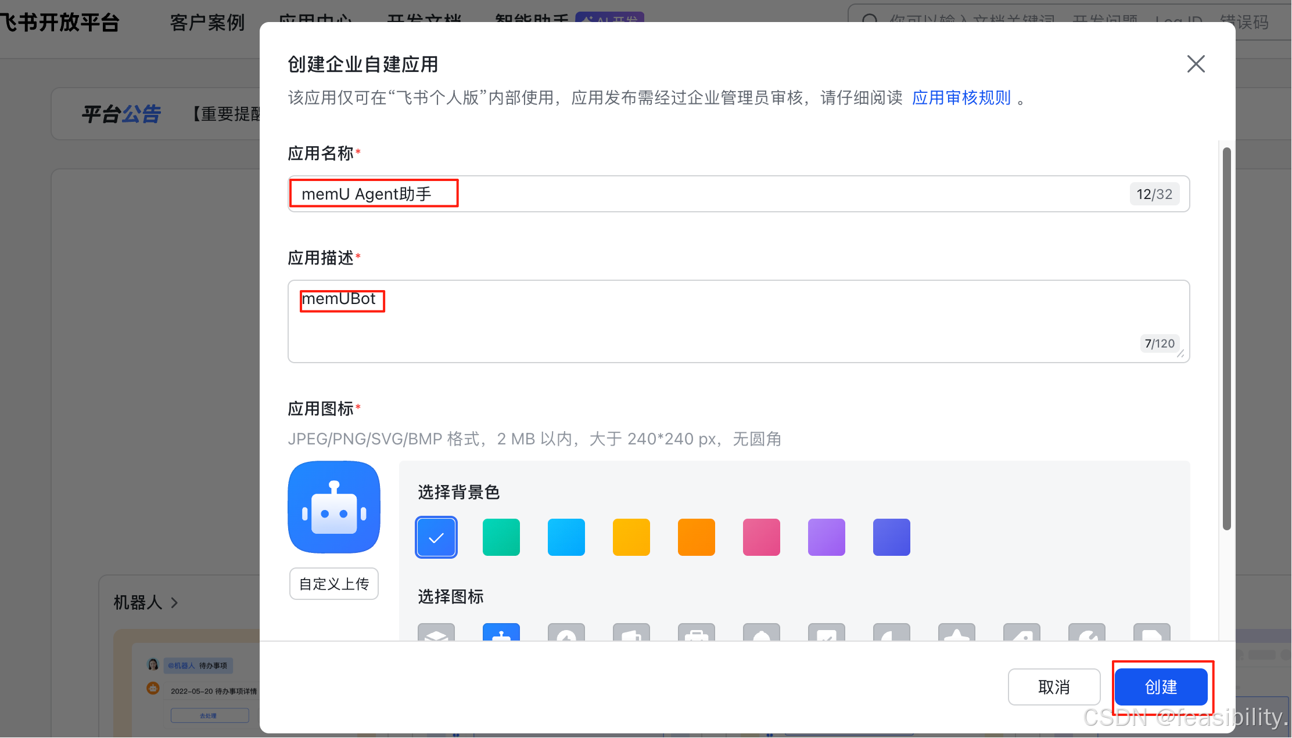Click the large blue robot app icon preview

(334, 507)
